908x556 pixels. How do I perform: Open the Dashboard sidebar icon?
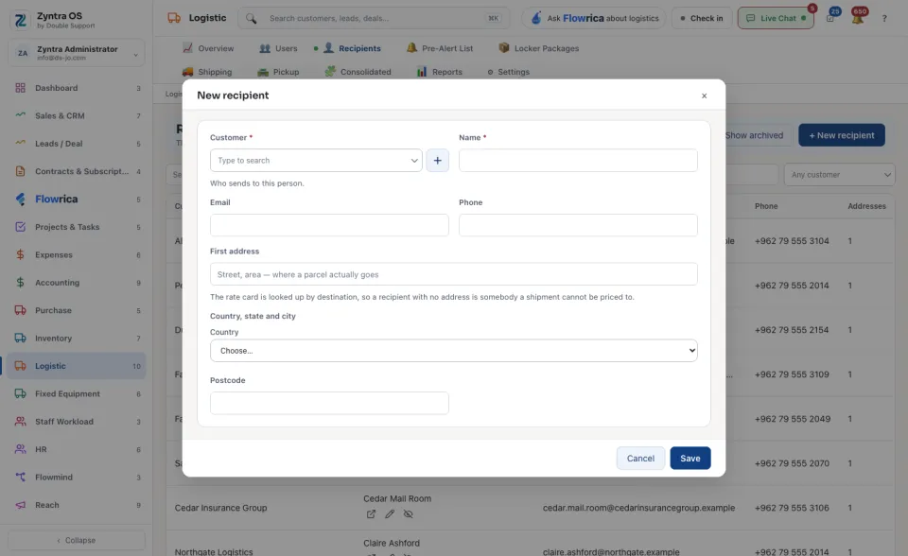20,88
